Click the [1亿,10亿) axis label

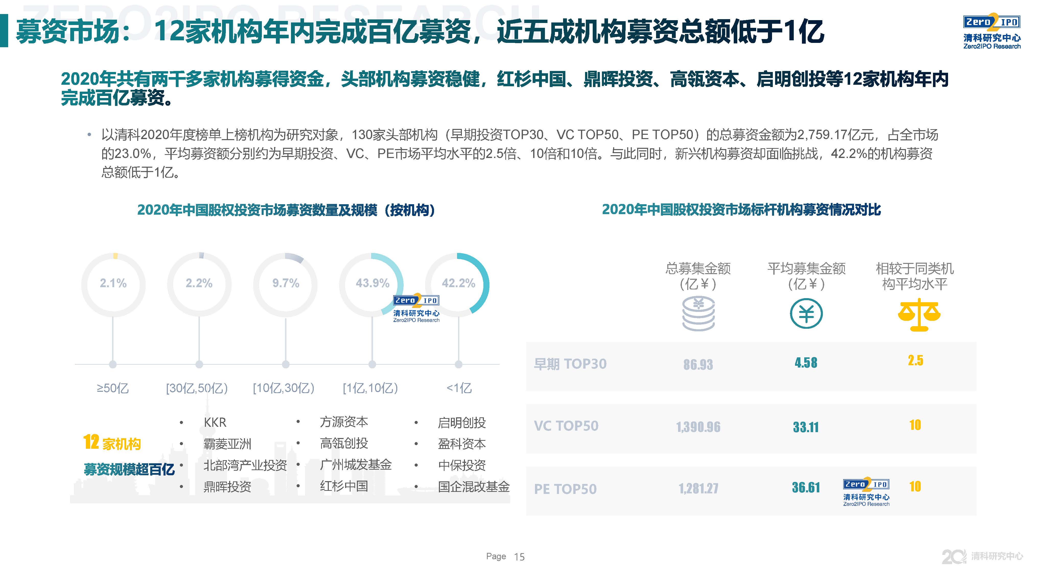[x=370, y=388]
